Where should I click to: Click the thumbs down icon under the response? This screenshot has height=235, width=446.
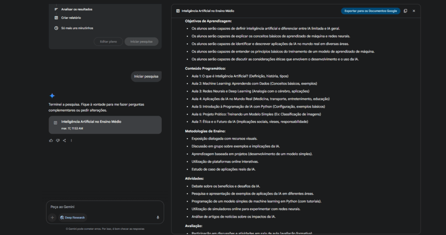(x=57, y=140)
